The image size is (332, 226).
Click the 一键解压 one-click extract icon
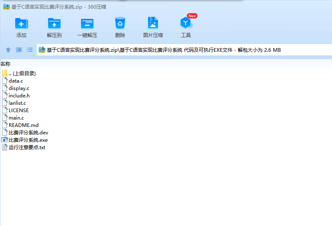[x=87, y=23]
